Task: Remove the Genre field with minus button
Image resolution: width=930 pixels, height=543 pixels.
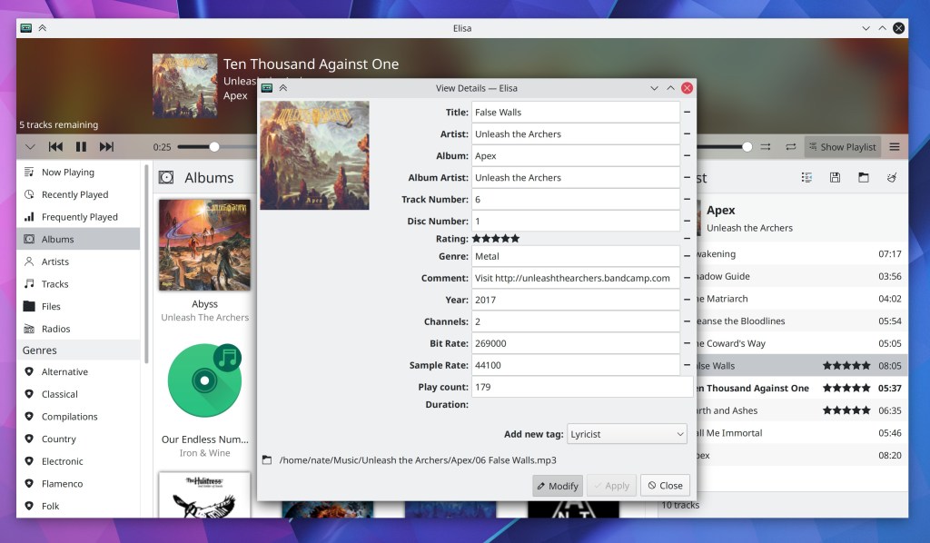Action: coord(687,257)
